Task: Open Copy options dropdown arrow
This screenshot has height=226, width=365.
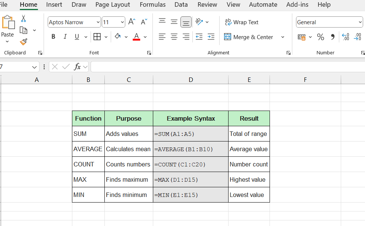Action: point(34,30)
